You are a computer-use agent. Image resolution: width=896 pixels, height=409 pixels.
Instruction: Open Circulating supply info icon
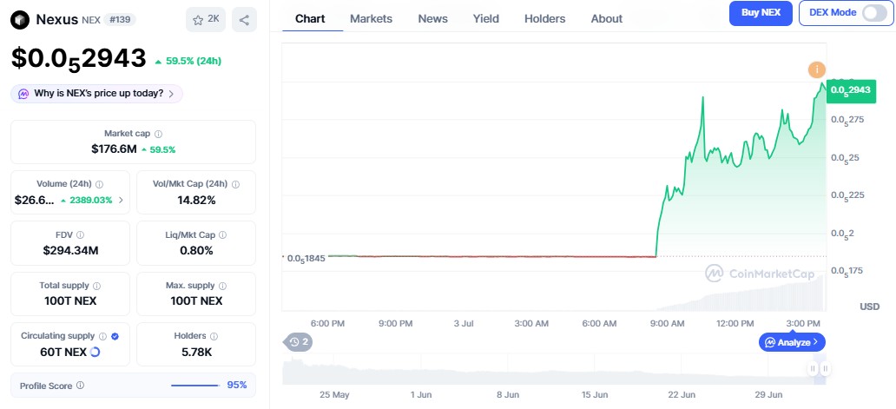[102, 336]
